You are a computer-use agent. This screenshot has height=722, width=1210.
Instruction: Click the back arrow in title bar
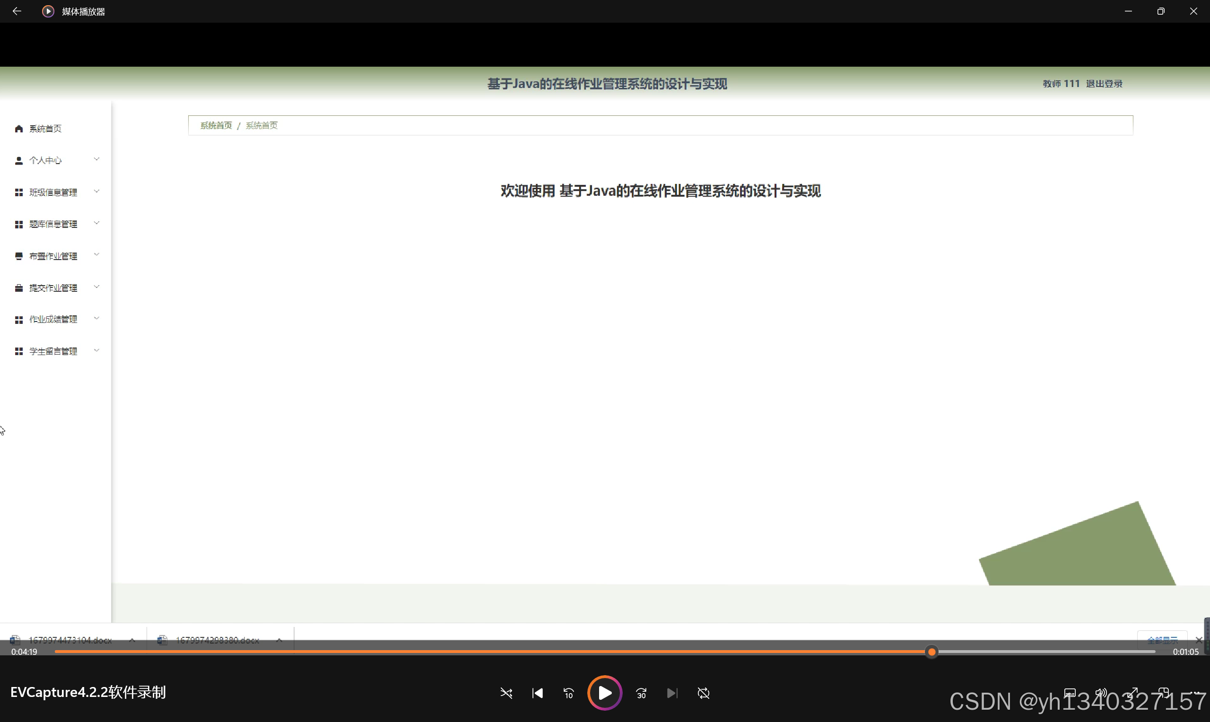coord(17,11)
